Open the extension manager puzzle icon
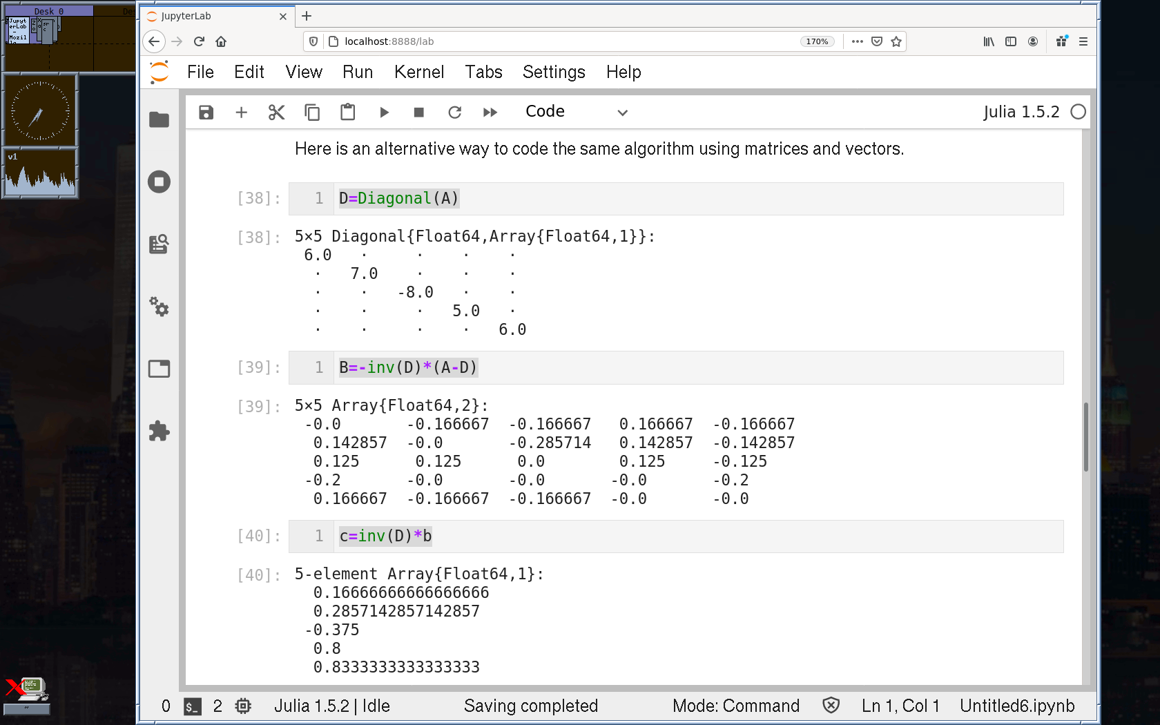This screenshot has height=725, width=1160. tap(159, 432)
